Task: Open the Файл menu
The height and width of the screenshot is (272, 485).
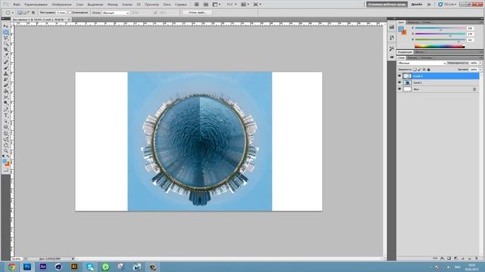Action: (x=17, y=5)
